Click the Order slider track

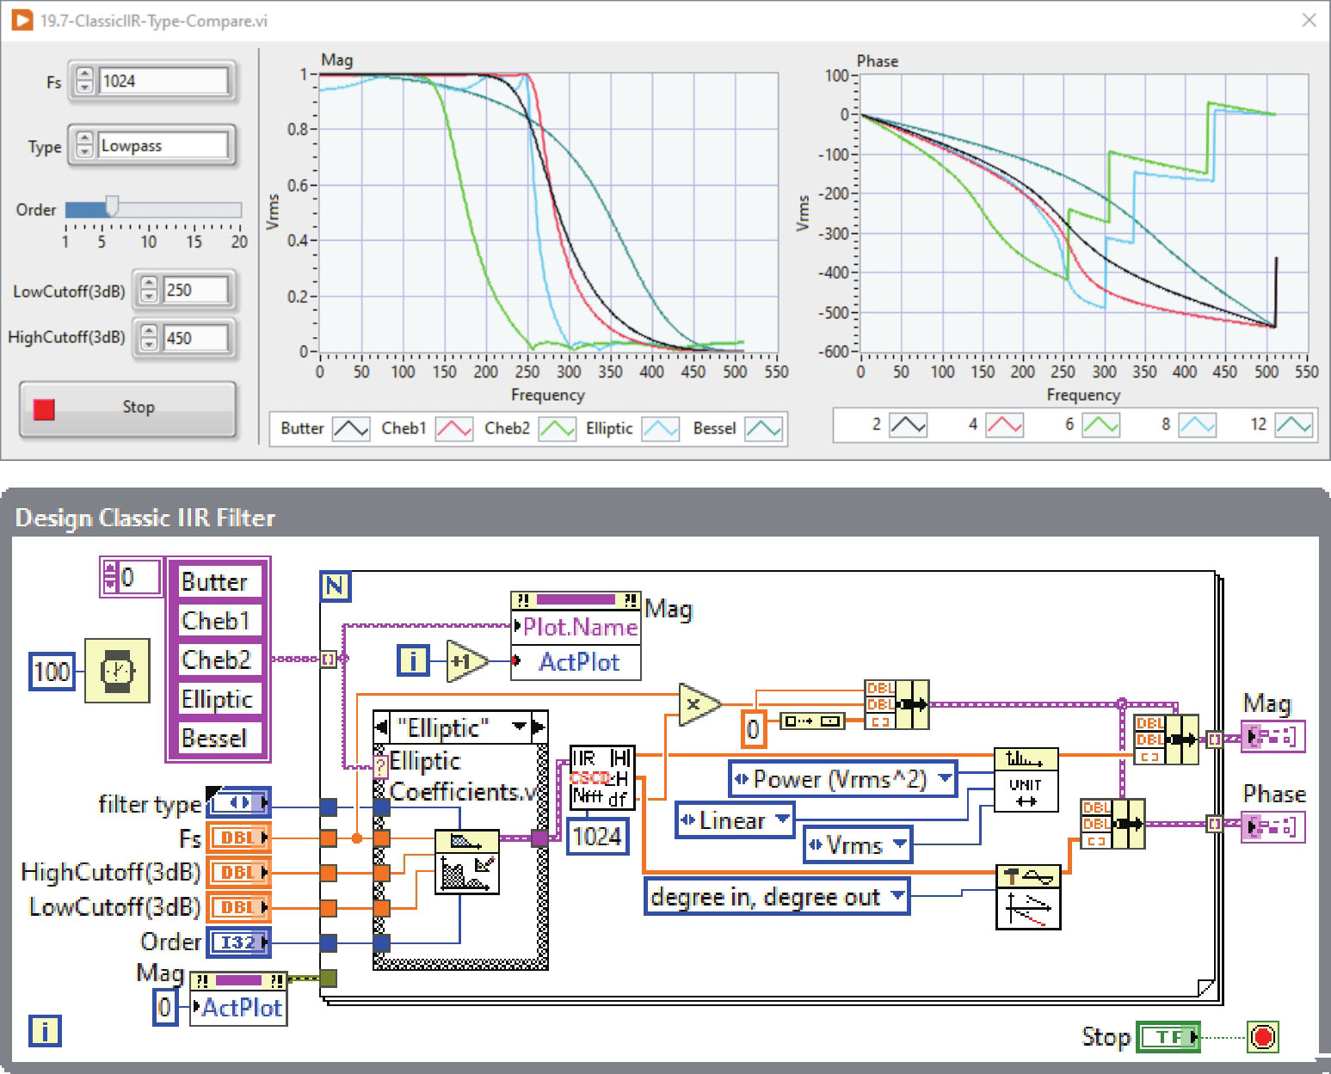pyautogui.click(x=172, y=209)
